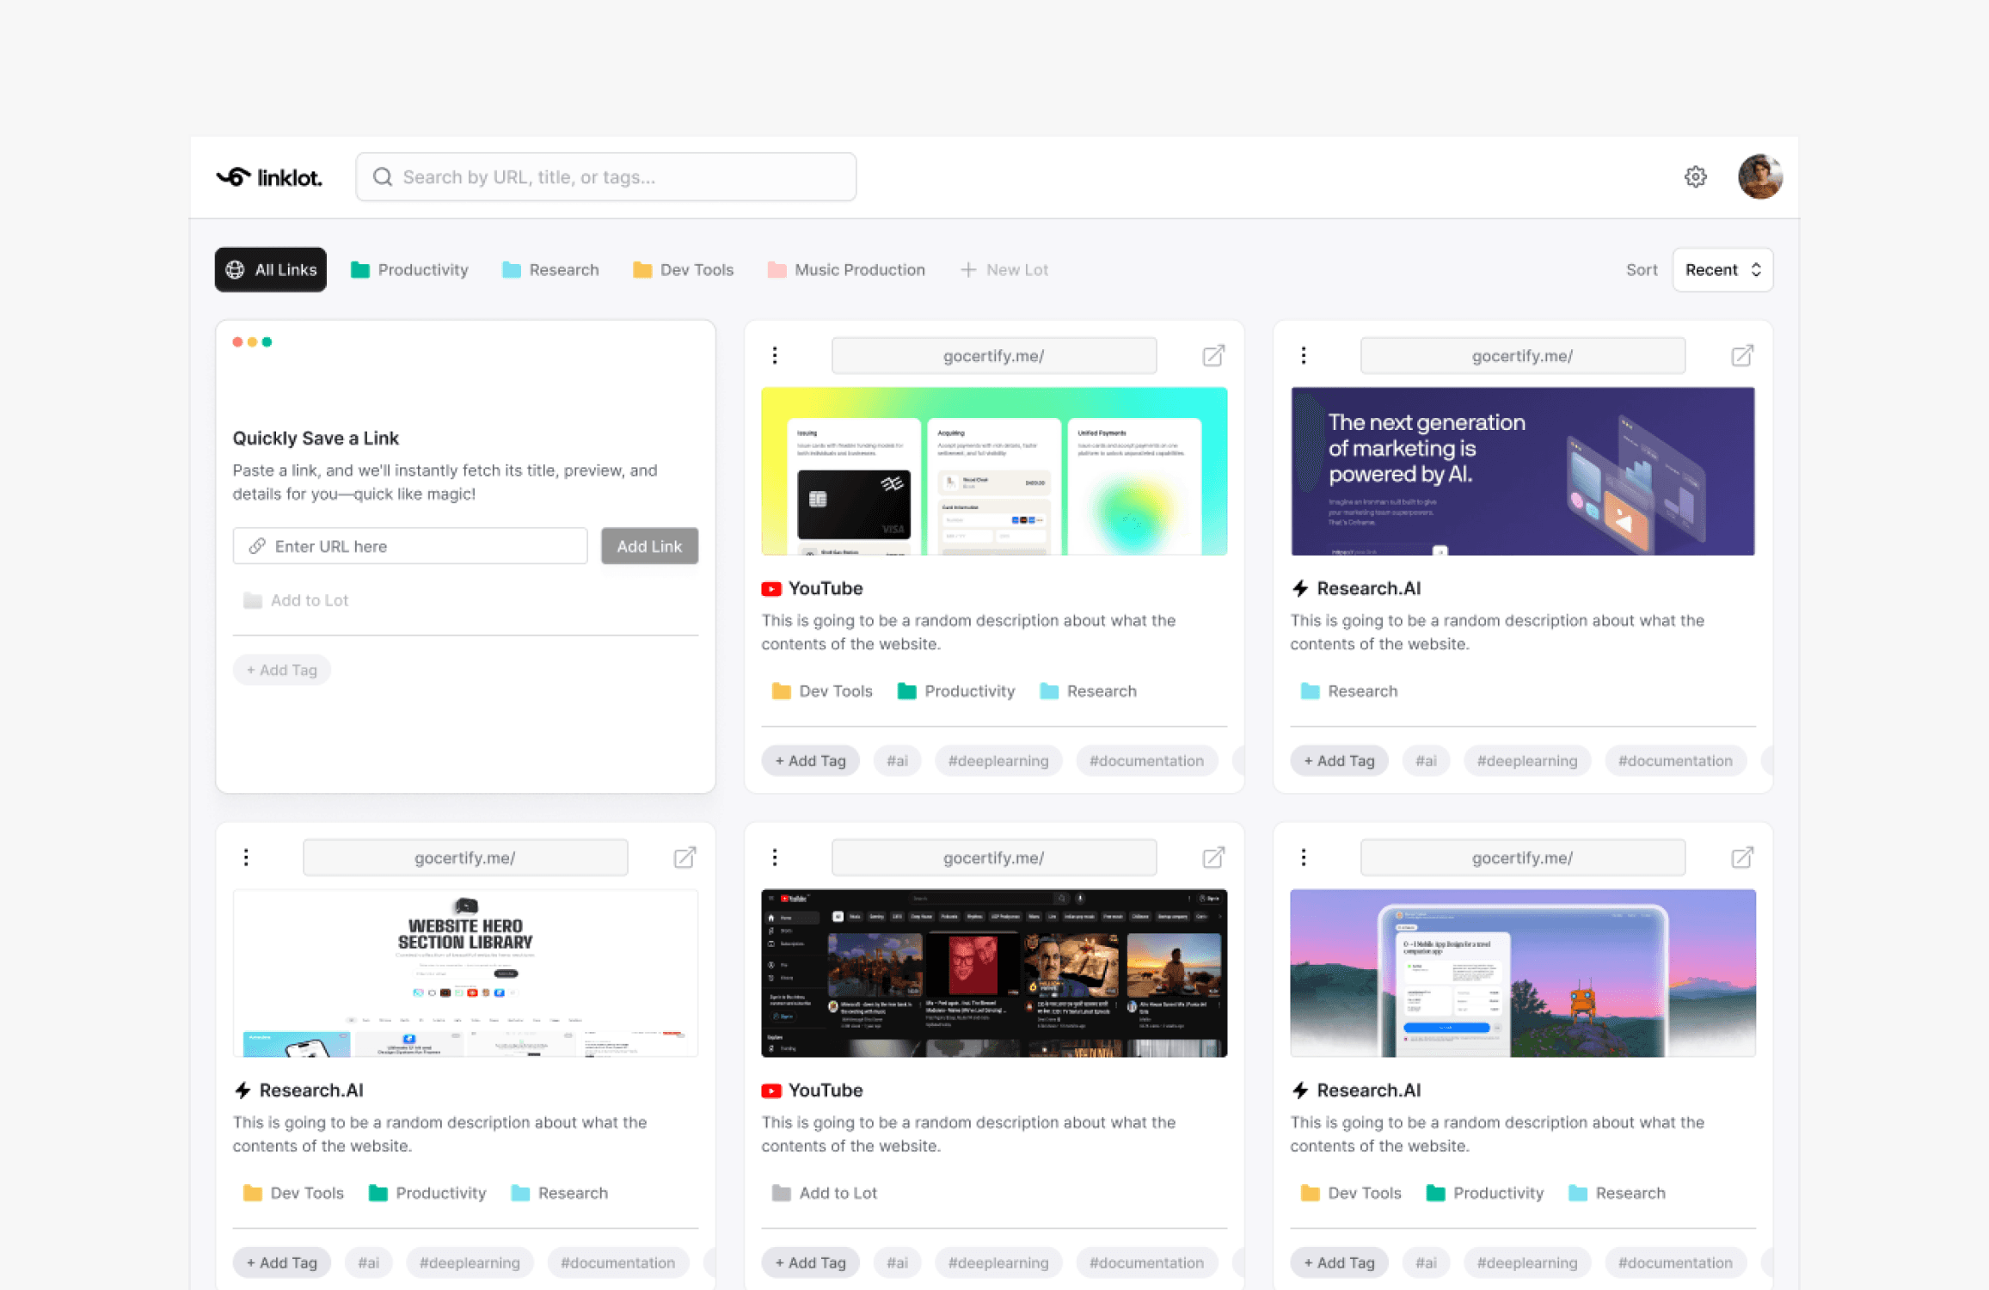Click the Research folder chip on Research.AI card

[x=1348, y=691]
